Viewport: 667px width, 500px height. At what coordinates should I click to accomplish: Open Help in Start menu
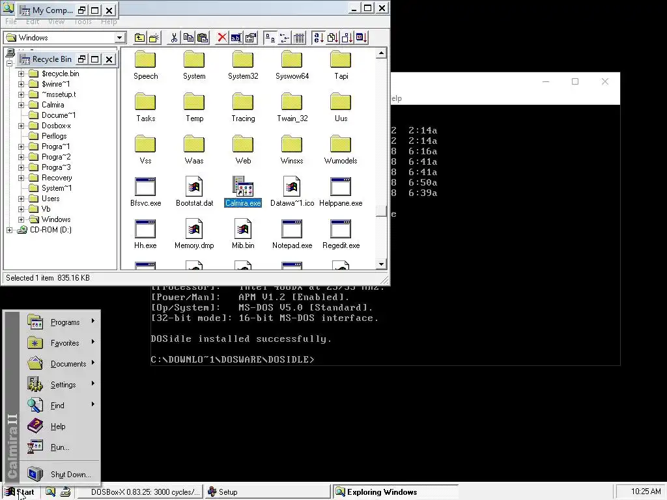pyautogui.click(x=61, y=426)
